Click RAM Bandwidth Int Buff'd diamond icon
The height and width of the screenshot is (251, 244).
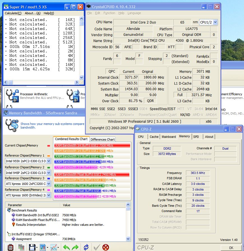click(13, 215)
